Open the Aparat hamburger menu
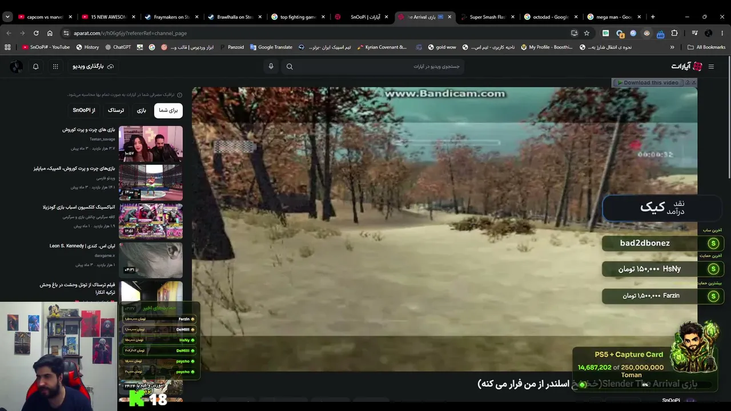Viewport: 731px width, 411px height. [711, 67]
